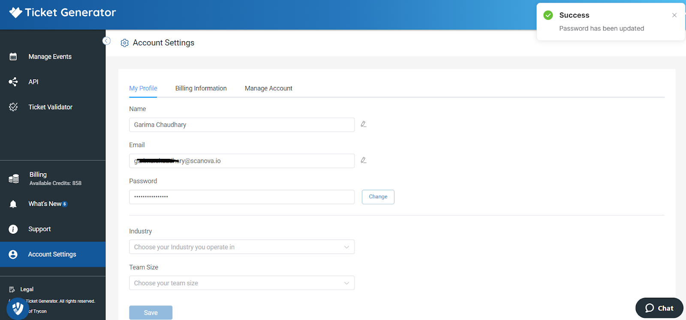This screenshot has height=320, width=686.
Task: Edit Email with the pencil icon
Action: (x=364, y=160)
